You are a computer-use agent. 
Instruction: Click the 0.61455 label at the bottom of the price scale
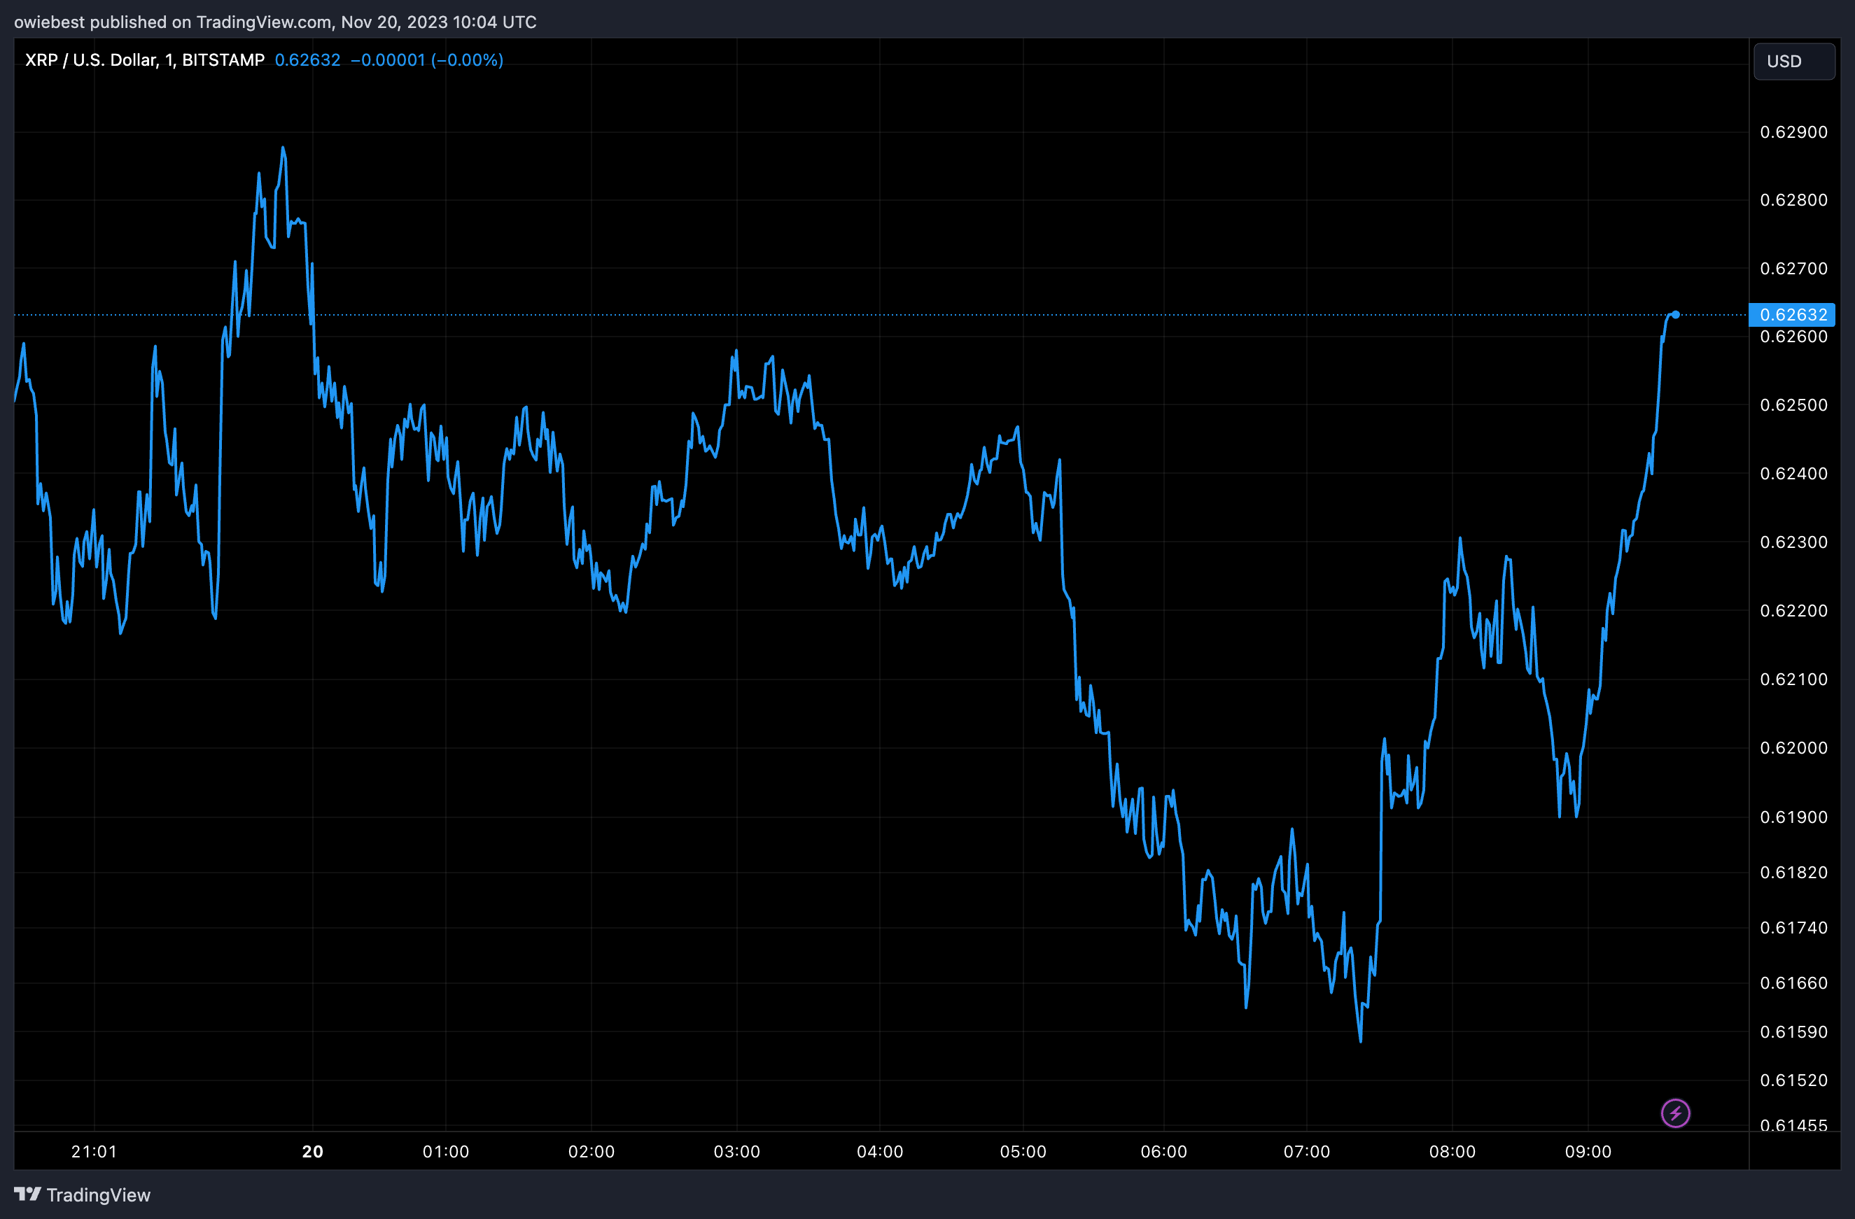(x=1793, y=1125)
